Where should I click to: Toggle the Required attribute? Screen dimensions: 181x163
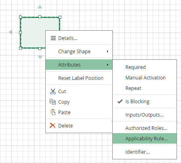pyautogui.click(x=145, y=67)
